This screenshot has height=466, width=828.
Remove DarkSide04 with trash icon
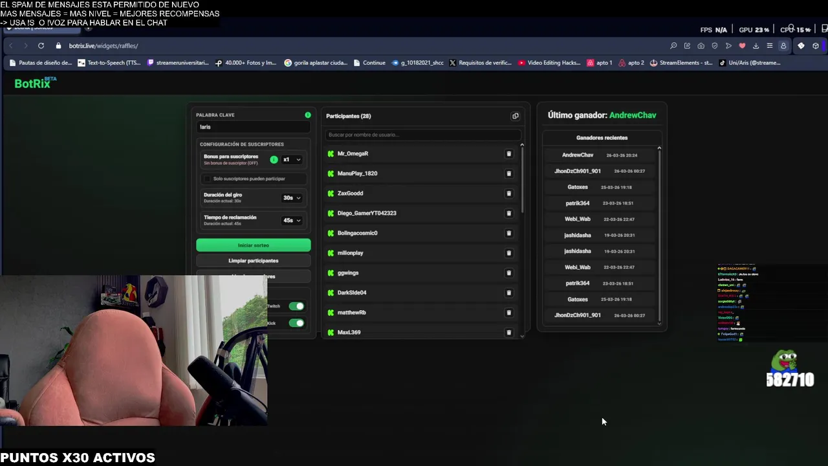508,293
